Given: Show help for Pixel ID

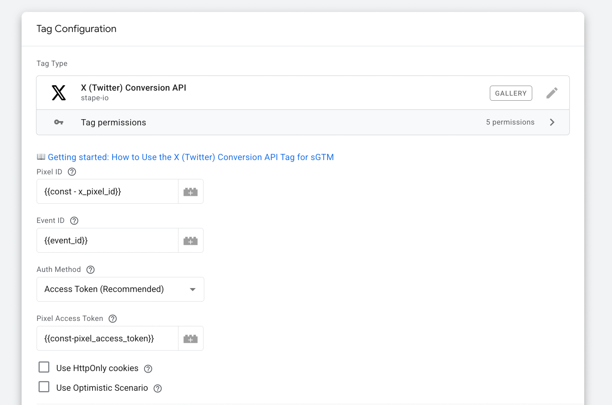Looking at the screenshot, I should 72,172.
